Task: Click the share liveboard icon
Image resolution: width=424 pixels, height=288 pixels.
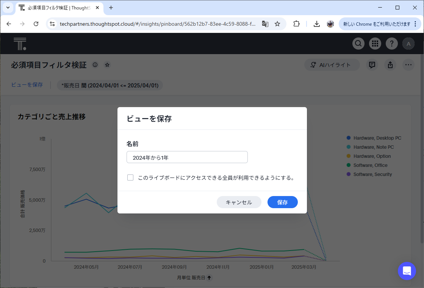Action: coord(390,65)
